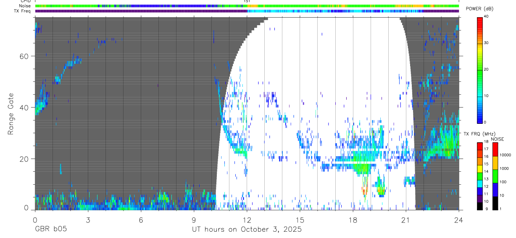
Task: Click the "30" tick on POWER color bar
Action: pyautogui.click(x=487, y=43)
